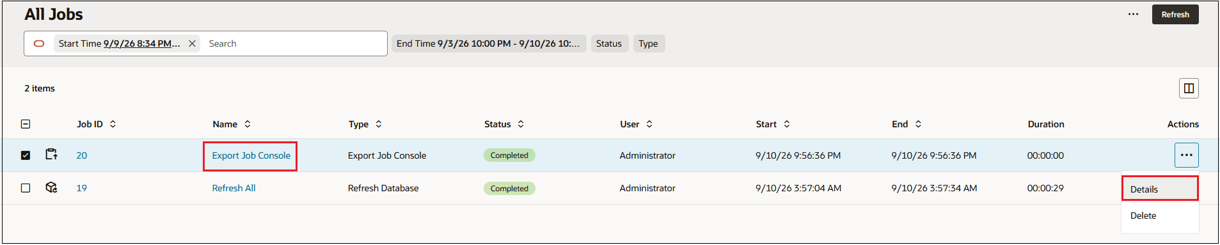1220x245 pixels.
Task: Open the Export Job Console link
Action: (x=251, y=155)
